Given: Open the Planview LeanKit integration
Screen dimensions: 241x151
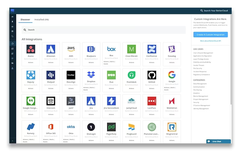Looking at the screenshot, I should pyautogui.click(x=152, y=132).
